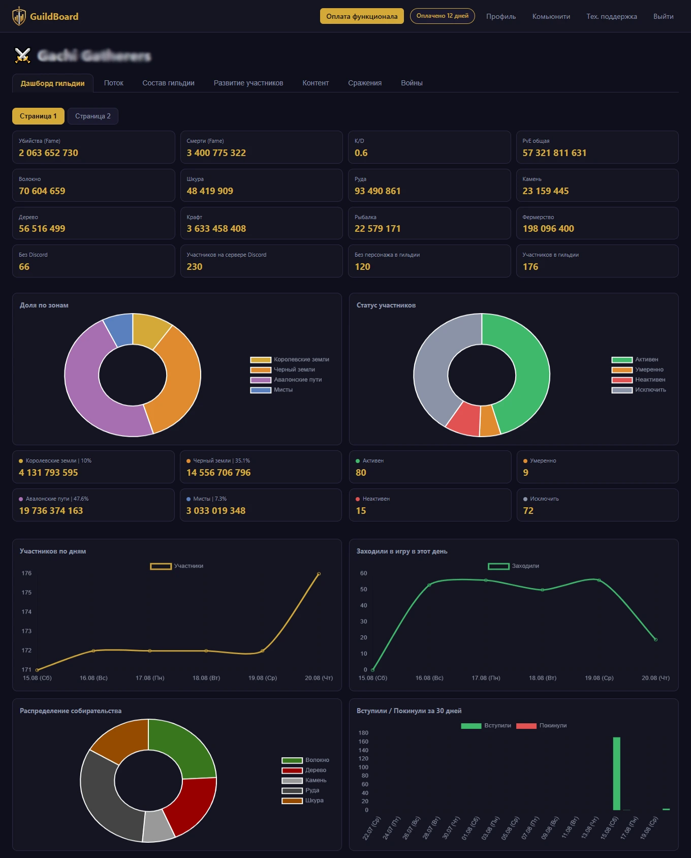Click the Убийства (Fame) value 2 063 652 730
The height and width of the screenshot is (858, 691).
click(49, 153)
